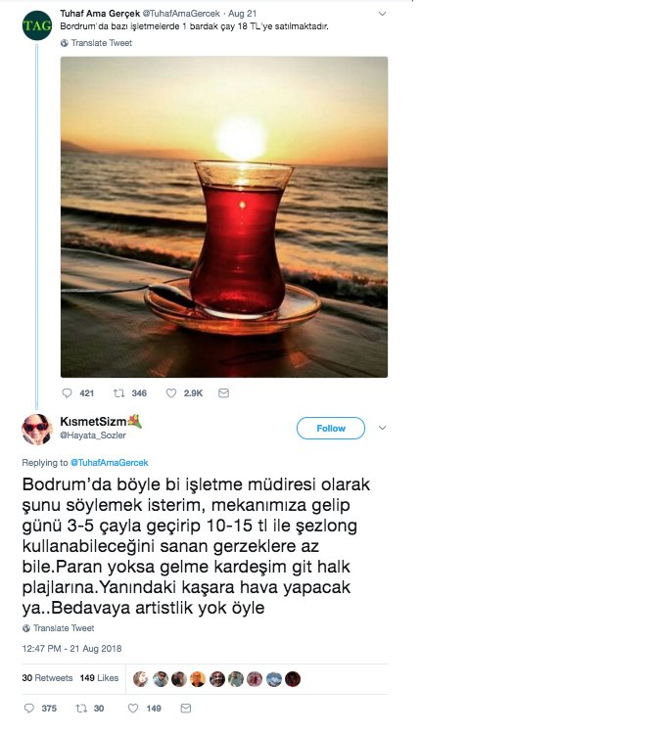This screenshot has width=656, height=734.
Task: Open direct message envelope under the tea photo
Action: click(224, 393)
